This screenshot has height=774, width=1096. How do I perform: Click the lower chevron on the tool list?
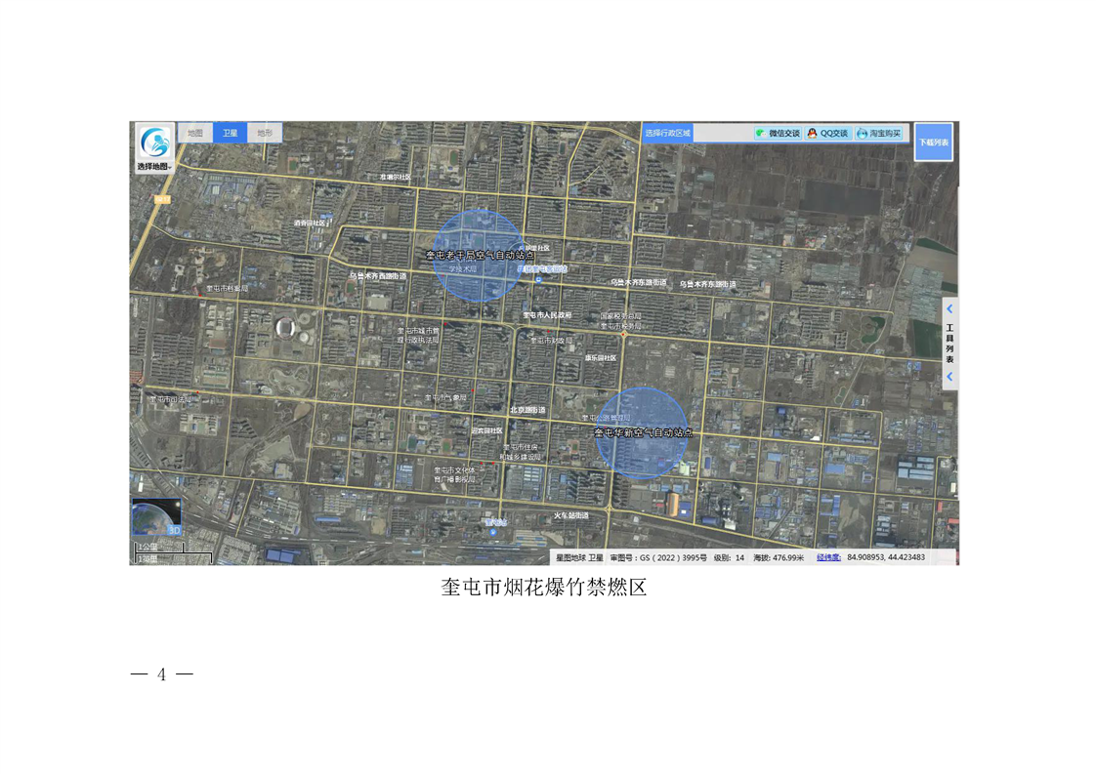click(x=949, y=378)
